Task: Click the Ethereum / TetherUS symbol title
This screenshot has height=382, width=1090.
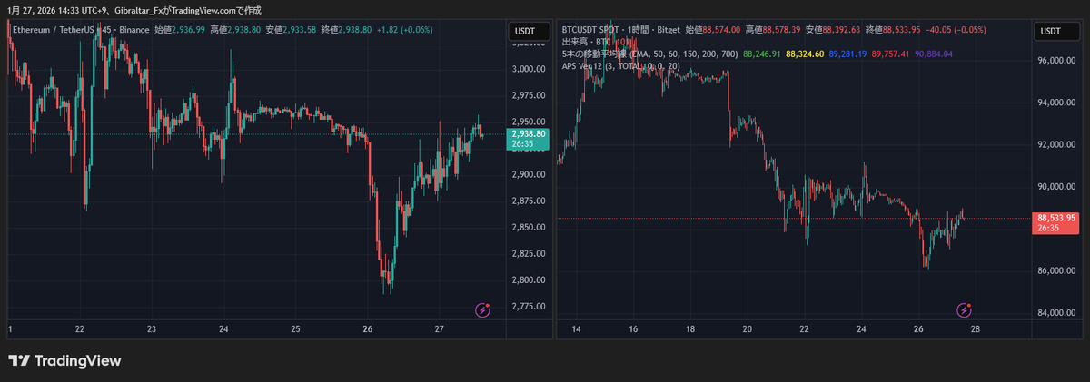Action: 55,30
